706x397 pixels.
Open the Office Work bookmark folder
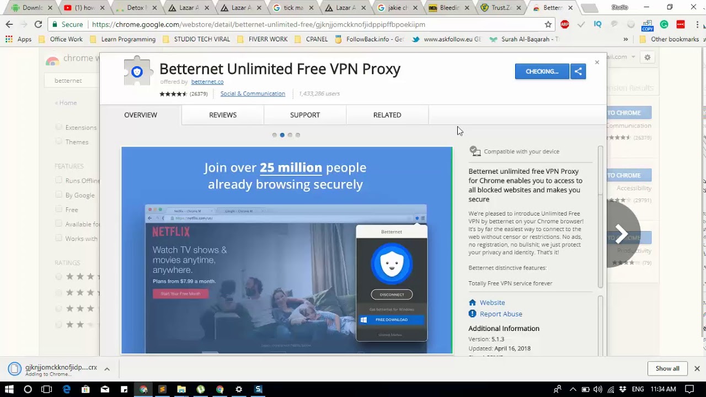click(x=61, y=39)
